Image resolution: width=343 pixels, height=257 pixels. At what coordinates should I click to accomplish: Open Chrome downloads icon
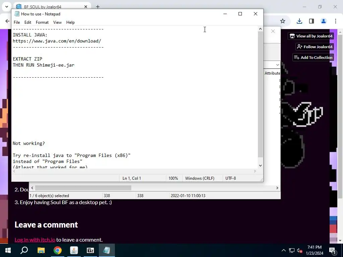coord(299,21)
